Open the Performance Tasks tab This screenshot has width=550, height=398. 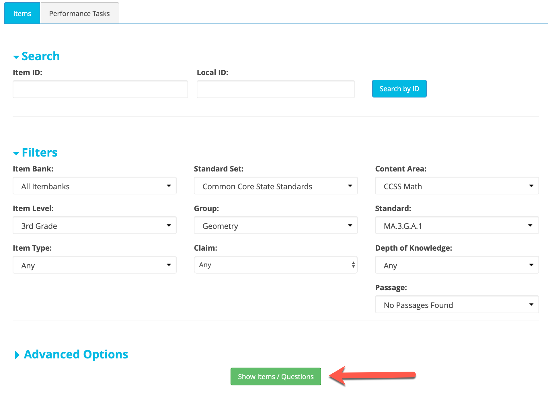coord(79,13)
